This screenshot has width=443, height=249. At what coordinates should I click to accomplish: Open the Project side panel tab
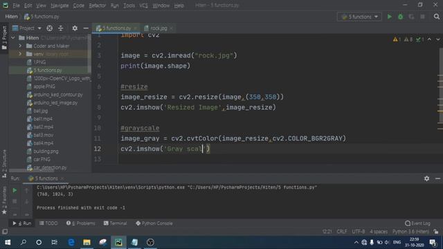pyautogui.click(x=4, y=38)
